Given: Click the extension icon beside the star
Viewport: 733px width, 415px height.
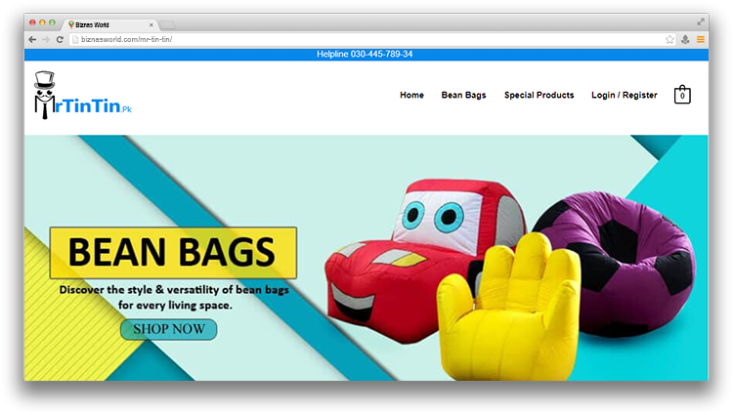Looking at the screenshot, I should tap(685, 39).
